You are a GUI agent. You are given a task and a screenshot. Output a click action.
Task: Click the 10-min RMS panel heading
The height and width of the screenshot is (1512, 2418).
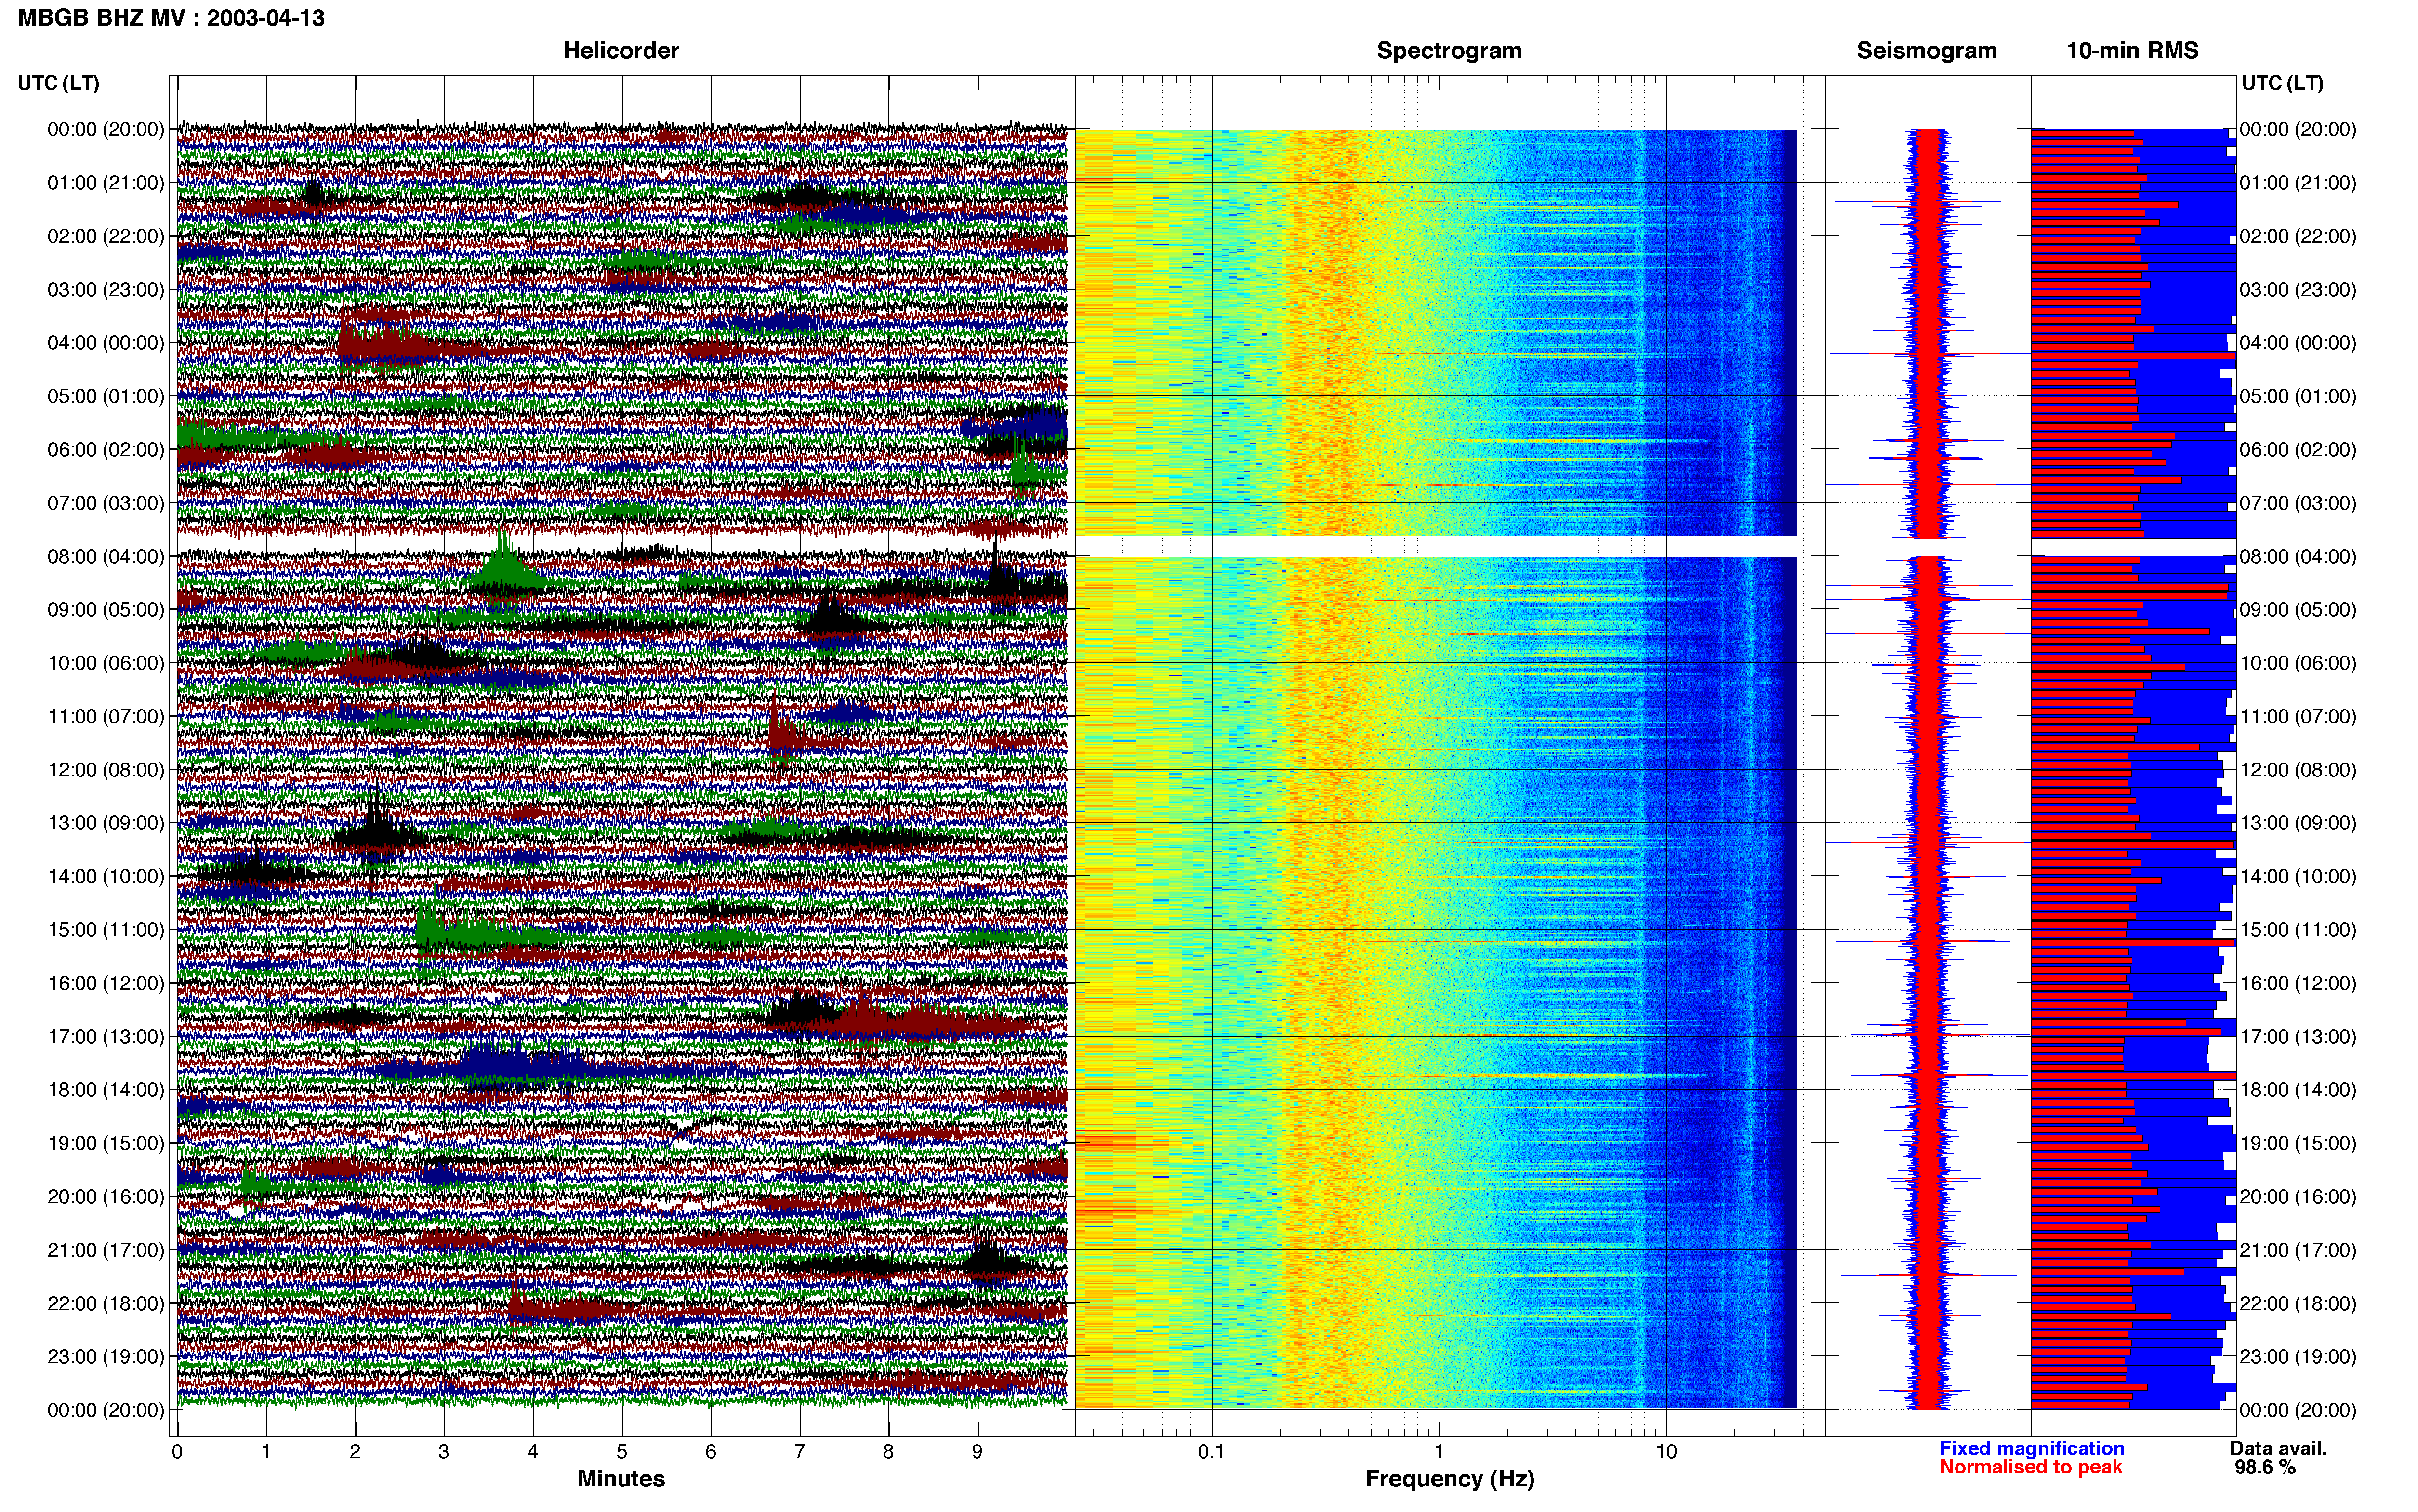pos(2132,51)
